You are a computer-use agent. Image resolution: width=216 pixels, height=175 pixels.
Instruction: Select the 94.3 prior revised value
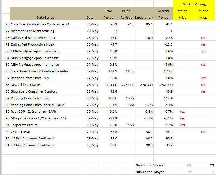coord(131,24)
